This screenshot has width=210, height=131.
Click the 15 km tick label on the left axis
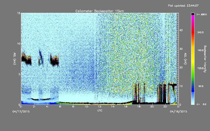click(19, 13)
